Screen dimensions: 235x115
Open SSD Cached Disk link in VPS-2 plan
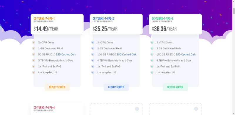tap(127, 55)
